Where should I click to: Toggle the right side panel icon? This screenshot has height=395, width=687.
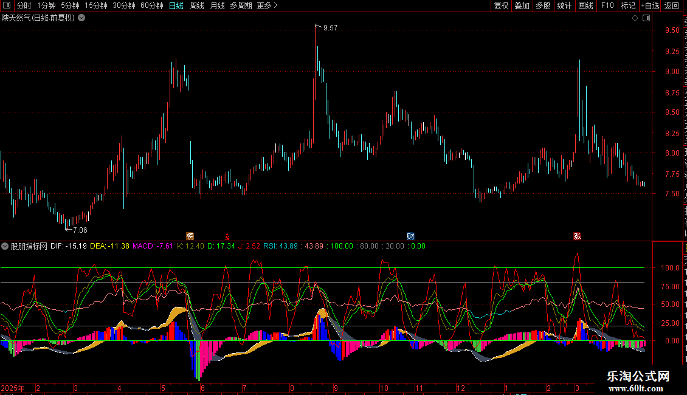[646, 18]
